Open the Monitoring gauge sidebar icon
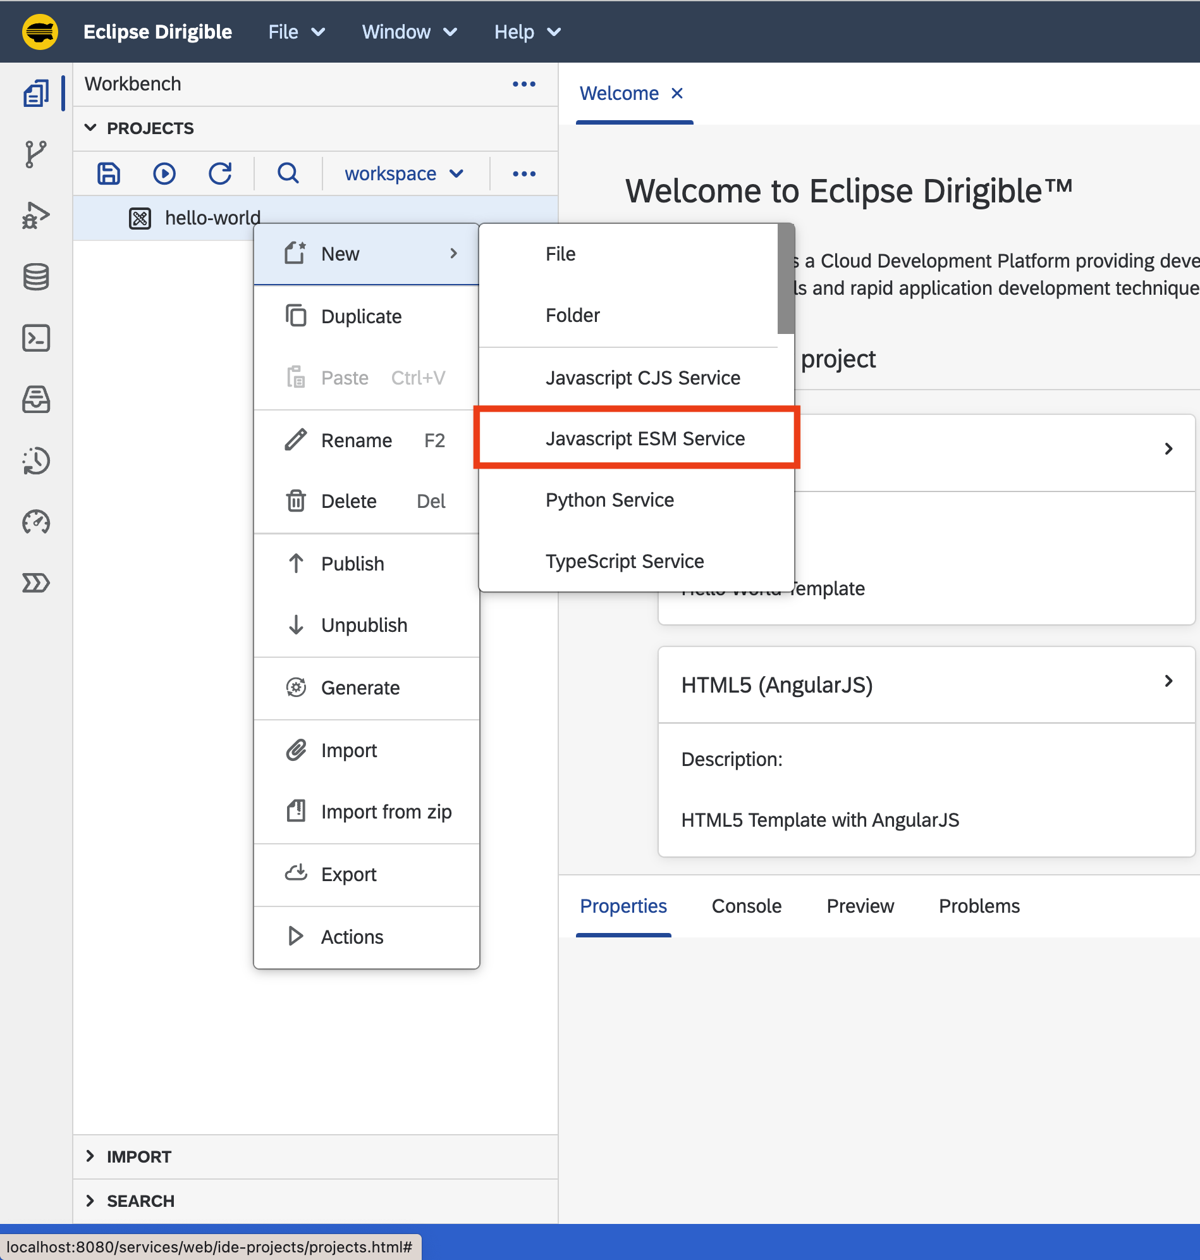The width and height of the screenshot is (1200, 1260). click(36, 522)
